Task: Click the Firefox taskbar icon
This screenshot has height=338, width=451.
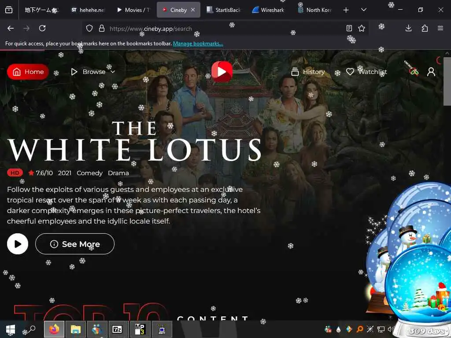Action: tap(54, 329)
